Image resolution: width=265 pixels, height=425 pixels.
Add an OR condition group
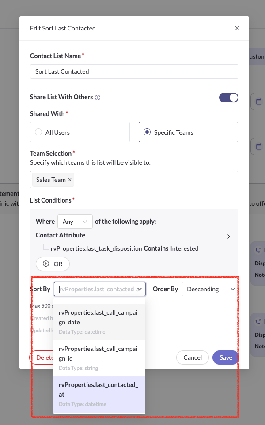point(53,264)
